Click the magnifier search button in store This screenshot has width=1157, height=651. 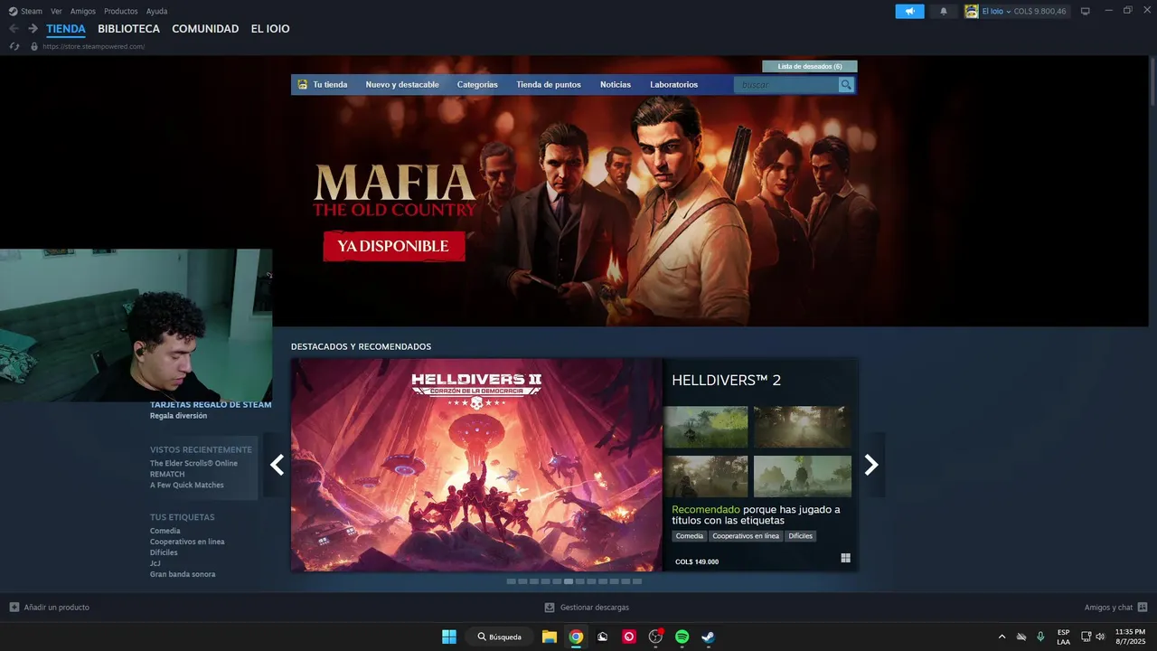[846, 84]
